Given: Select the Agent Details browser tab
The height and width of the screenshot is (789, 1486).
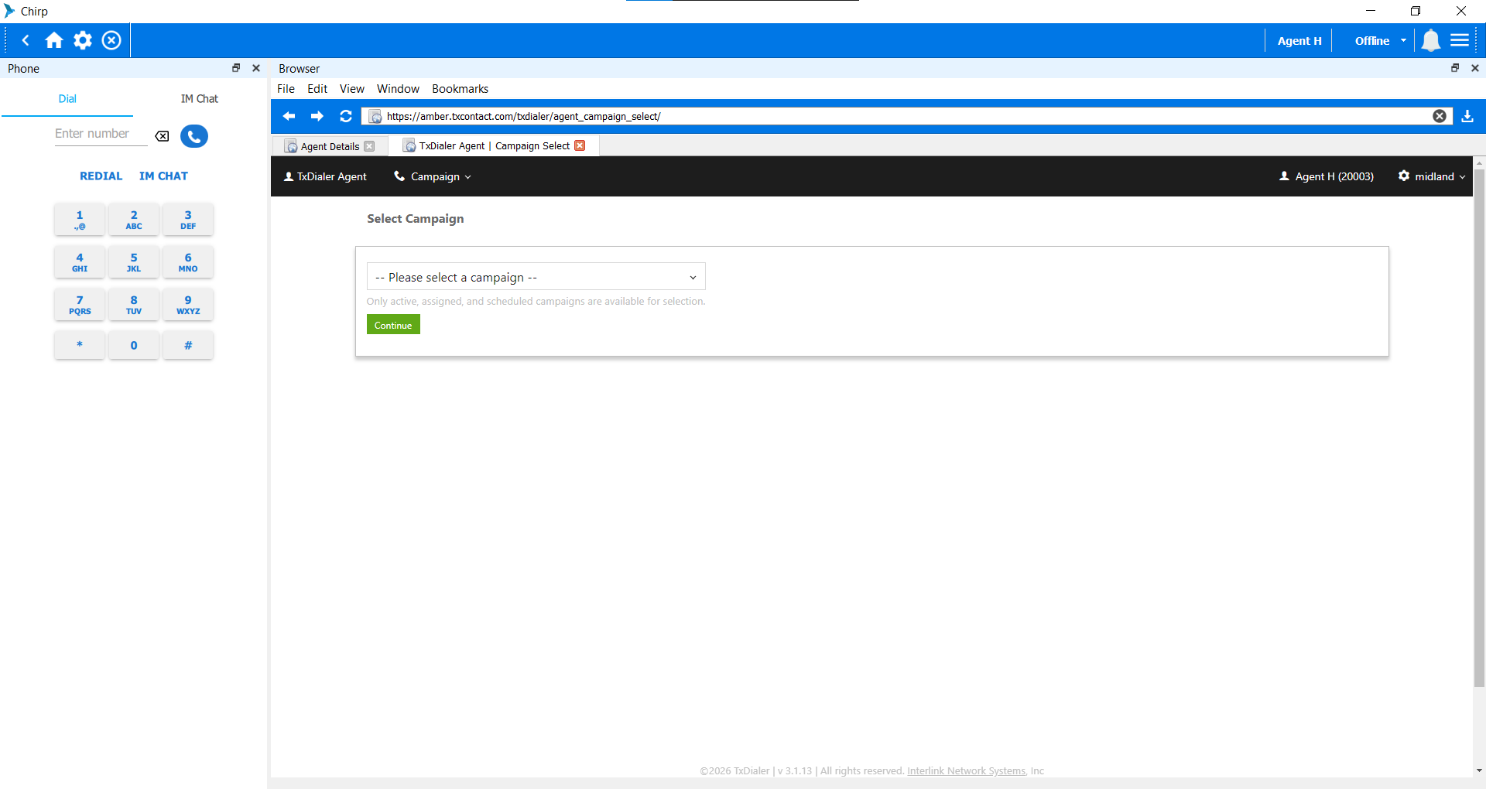Looking at the screenshot, I should pos(330,146).
